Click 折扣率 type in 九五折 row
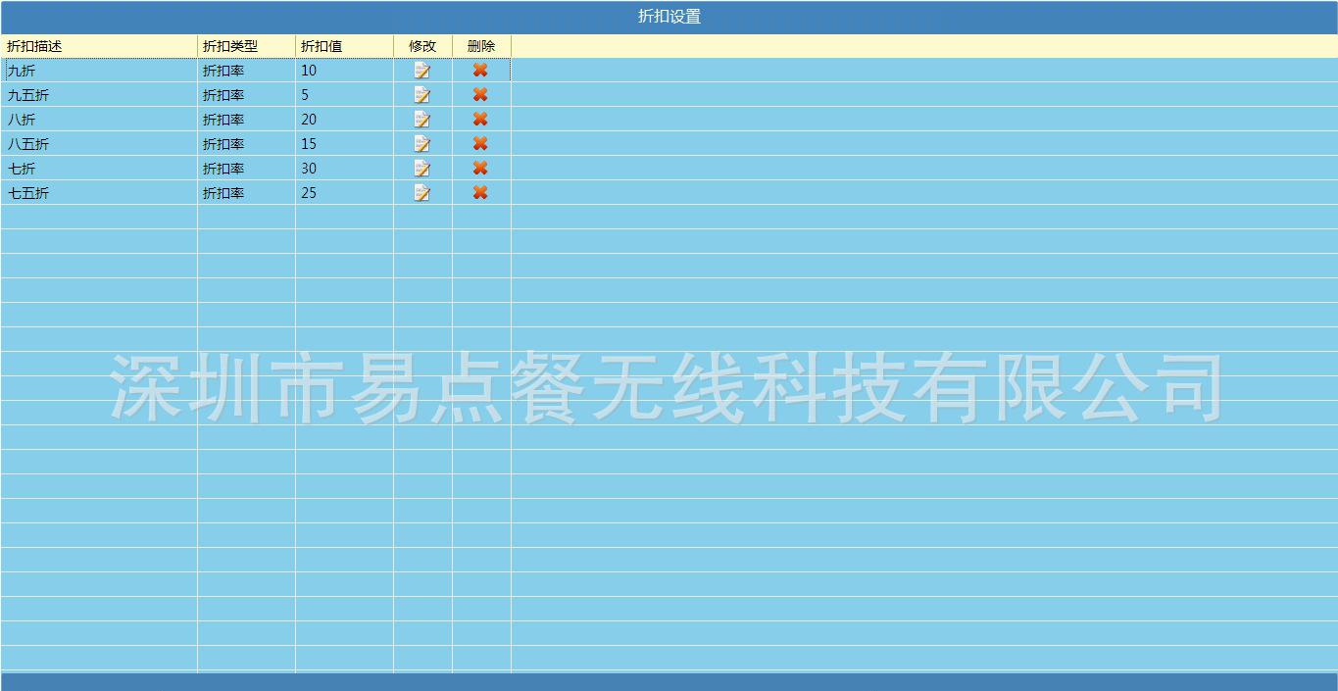 (x=246, y=95)
